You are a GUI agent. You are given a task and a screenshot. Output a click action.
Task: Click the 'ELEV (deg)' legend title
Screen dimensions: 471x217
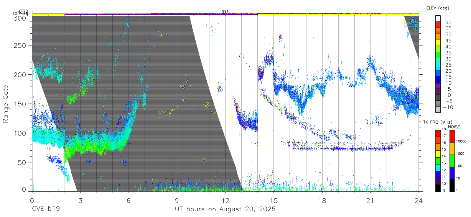point(438,8)
